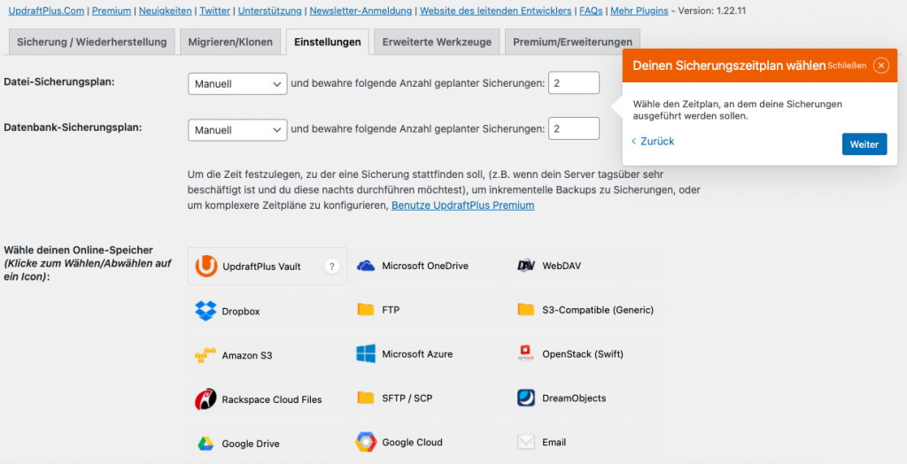907x464 pixels.
Task: Open the Neuigkeiten header link
Action: (x=166, y=11)
